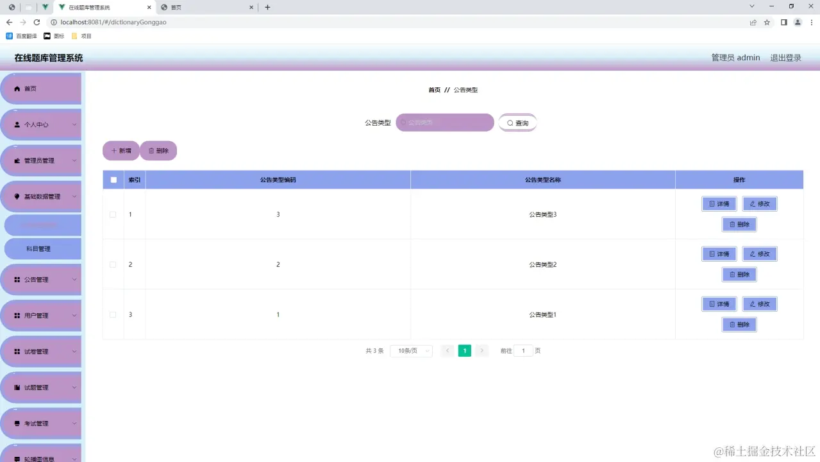Focus the 公告类型 search input field
This screenshot has width=820, height=462.
click(x=445, y=123)
